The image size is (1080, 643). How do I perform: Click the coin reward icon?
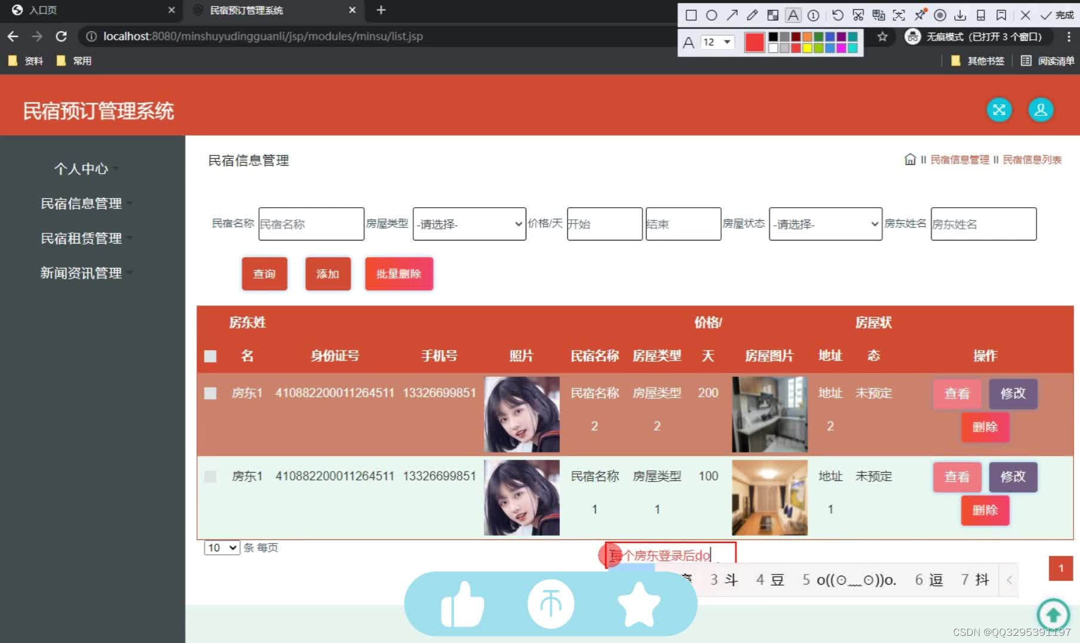pyautogui.click(x=551, y=604)
